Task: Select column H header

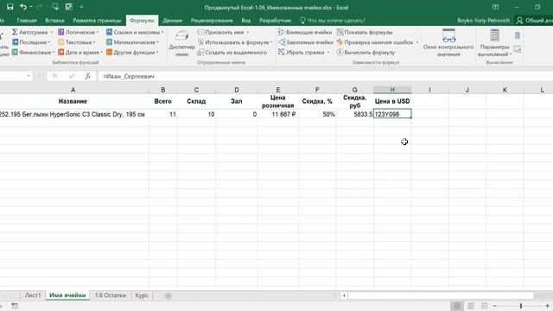Action: click(x=392, y=90)
